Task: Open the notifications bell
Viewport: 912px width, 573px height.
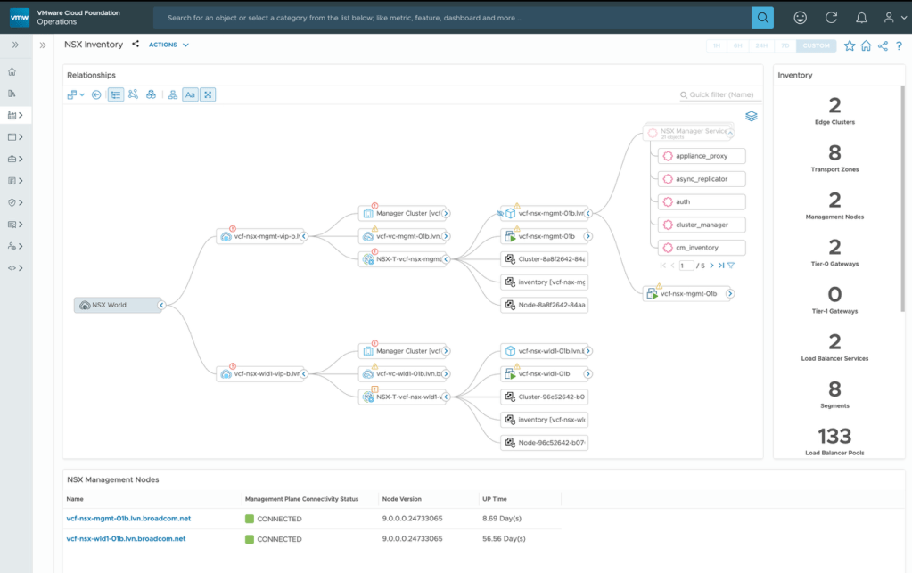Action: click(861, 18)
